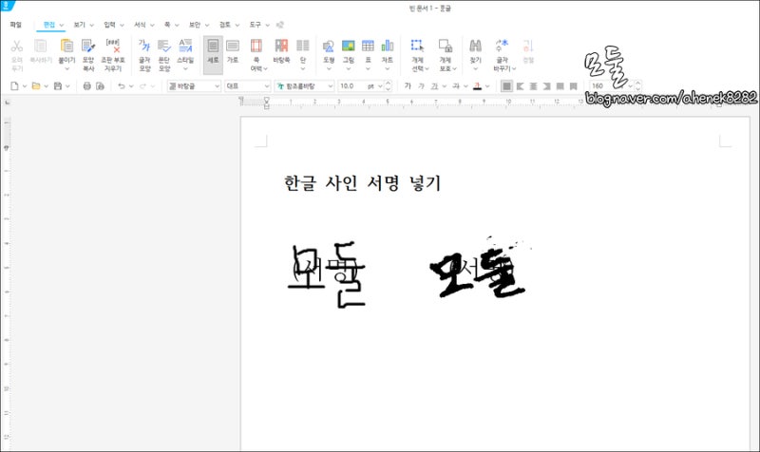Viewport: 760px width, 452px height.
Task: Expand the arrow next to open folder icon
Action: point(46,86)
